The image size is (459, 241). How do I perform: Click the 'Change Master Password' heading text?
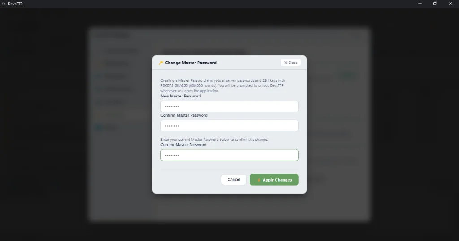pyautogui.click(x=191, y=63)
